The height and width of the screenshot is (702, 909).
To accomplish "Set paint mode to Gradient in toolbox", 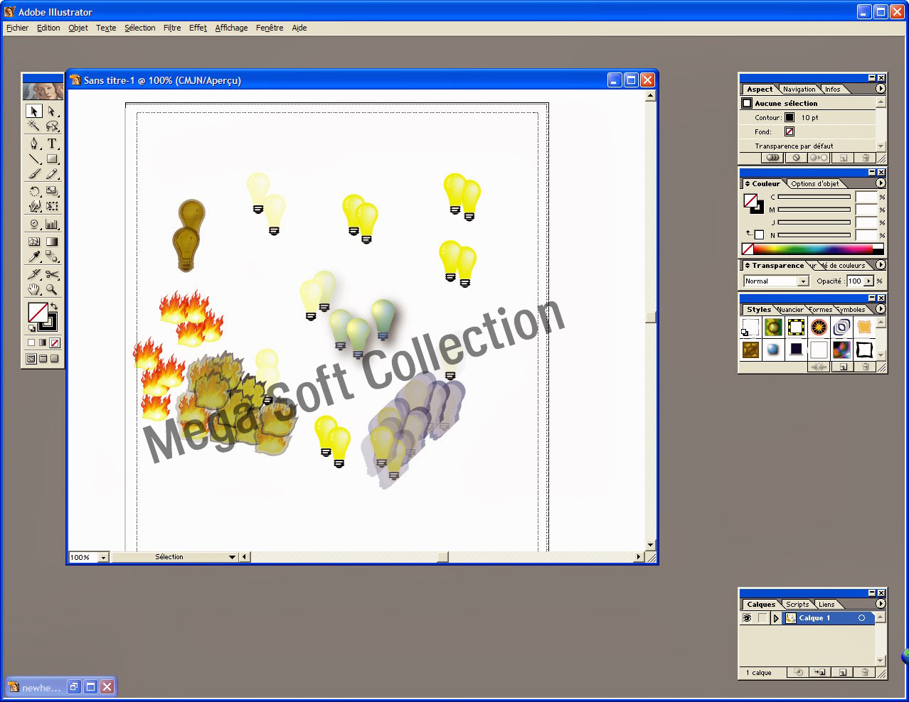I will pyautogui.click(x=43, y=342).
